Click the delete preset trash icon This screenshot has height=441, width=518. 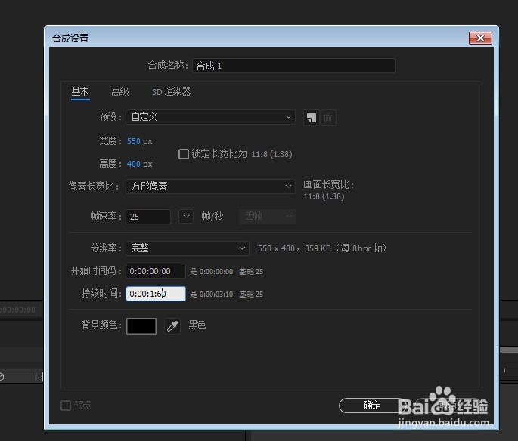(327, 118)
